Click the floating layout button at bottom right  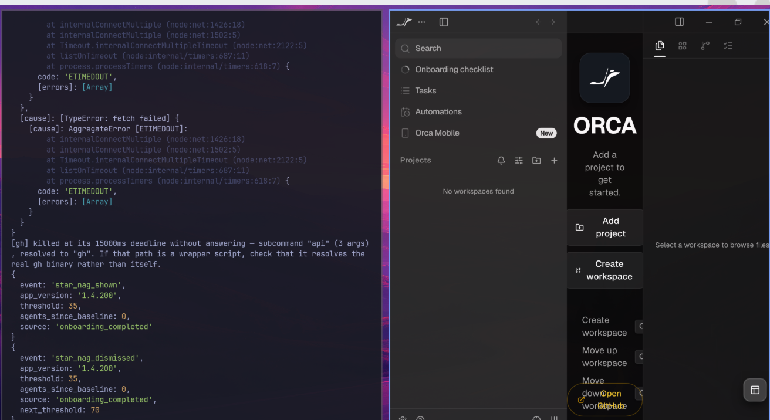(x=755, y=390)
